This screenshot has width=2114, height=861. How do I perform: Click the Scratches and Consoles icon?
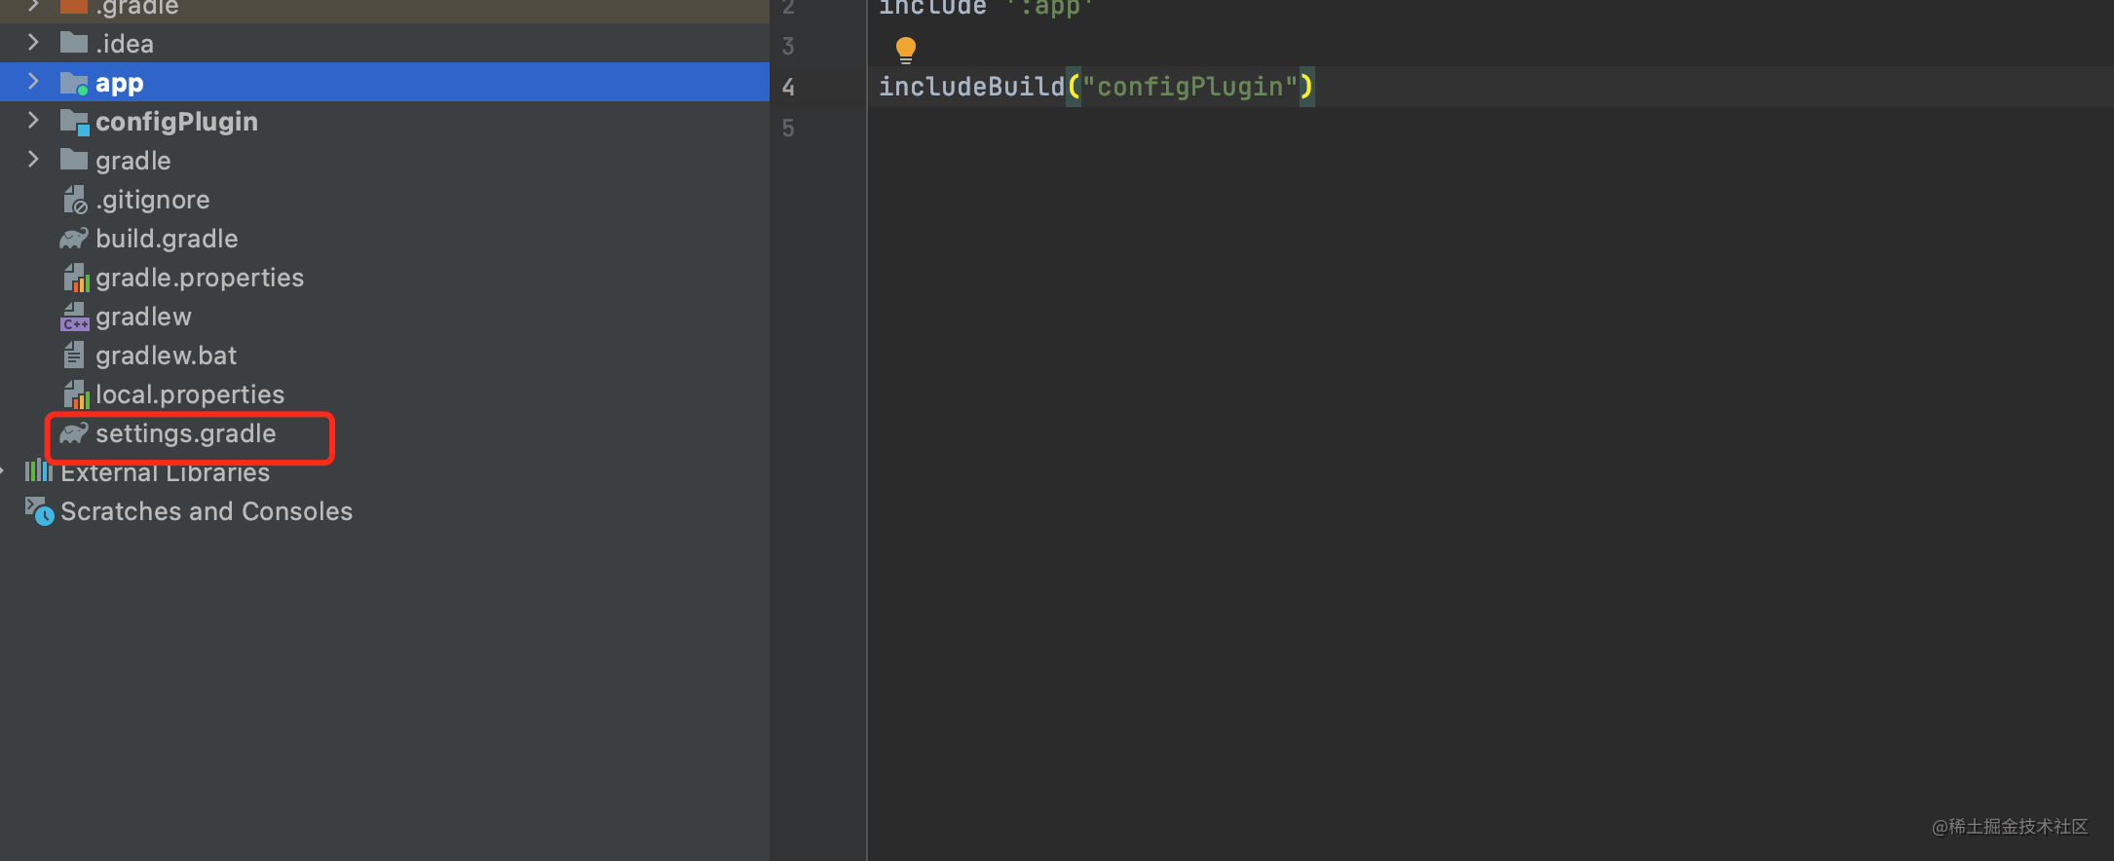39,511
